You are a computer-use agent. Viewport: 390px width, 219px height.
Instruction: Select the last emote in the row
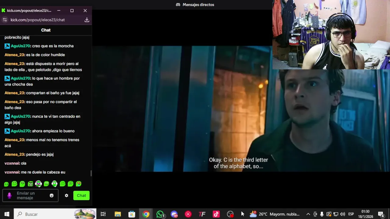coord(79,184)
